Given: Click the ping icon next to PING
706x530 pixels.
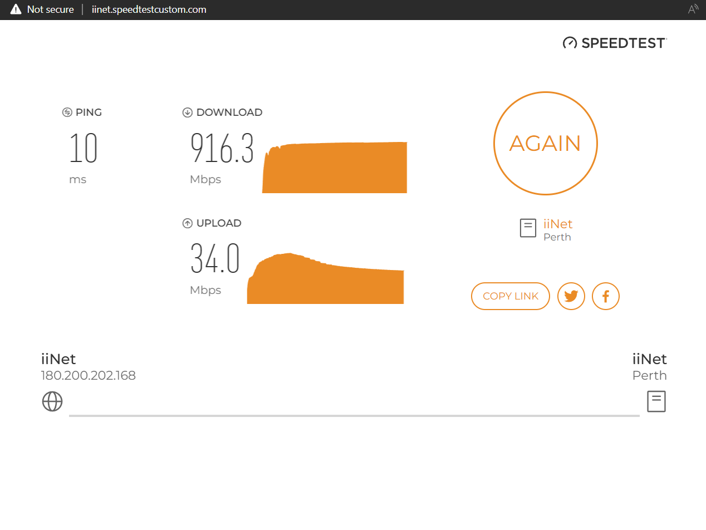Looking at the screenshot, I should (x=67, y=112).
